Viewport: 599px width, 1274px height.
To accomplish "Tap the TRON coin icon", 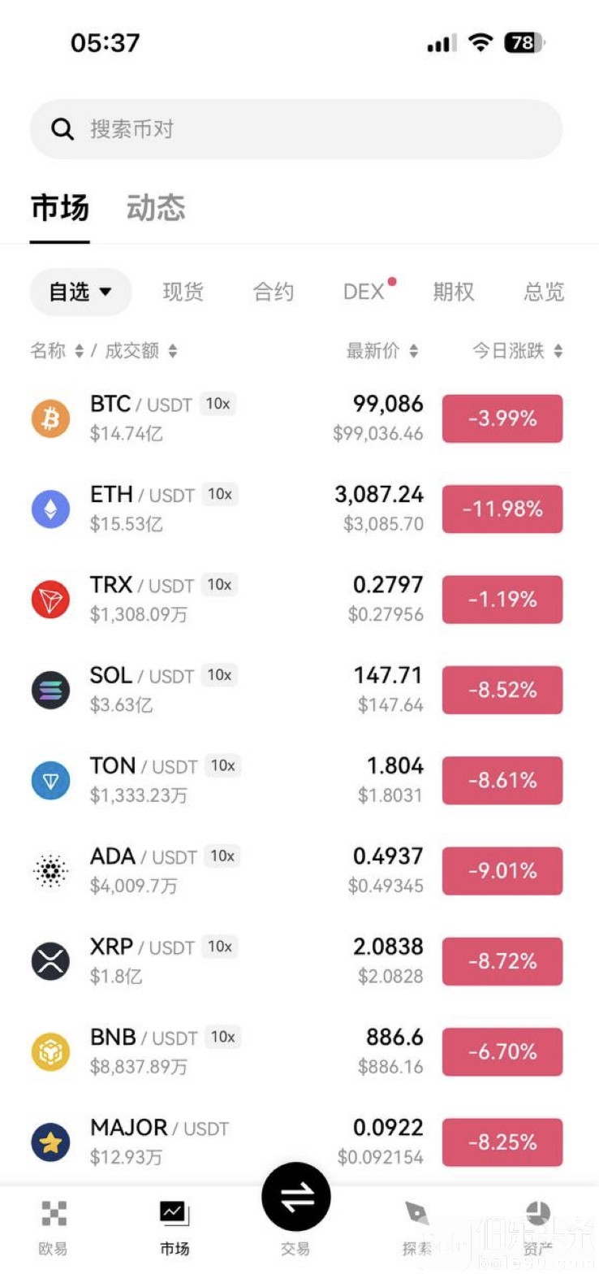I will click(x=50, y=600).
